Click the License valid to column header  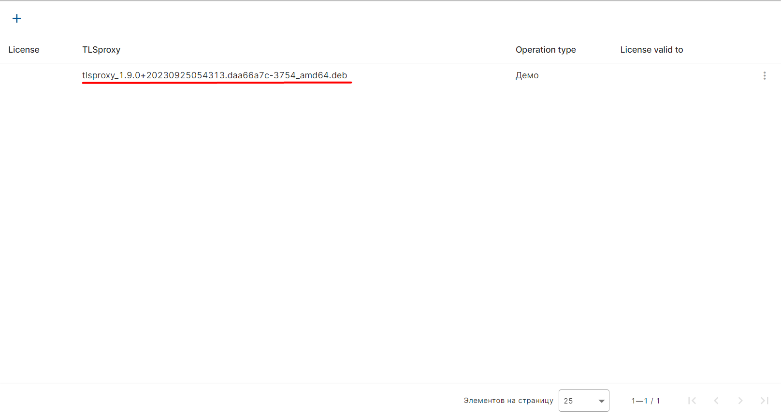pos(651,50)
